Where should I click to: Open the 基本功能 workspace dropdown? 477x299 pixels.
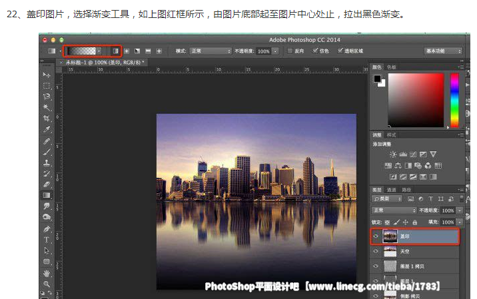pyautogui.click(x=443, y=51)
